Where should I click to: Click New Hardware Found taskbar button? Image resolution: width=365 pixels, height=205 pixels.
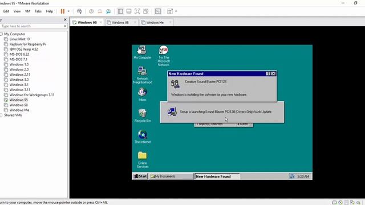pyautogui.click(x=217, y=177)
